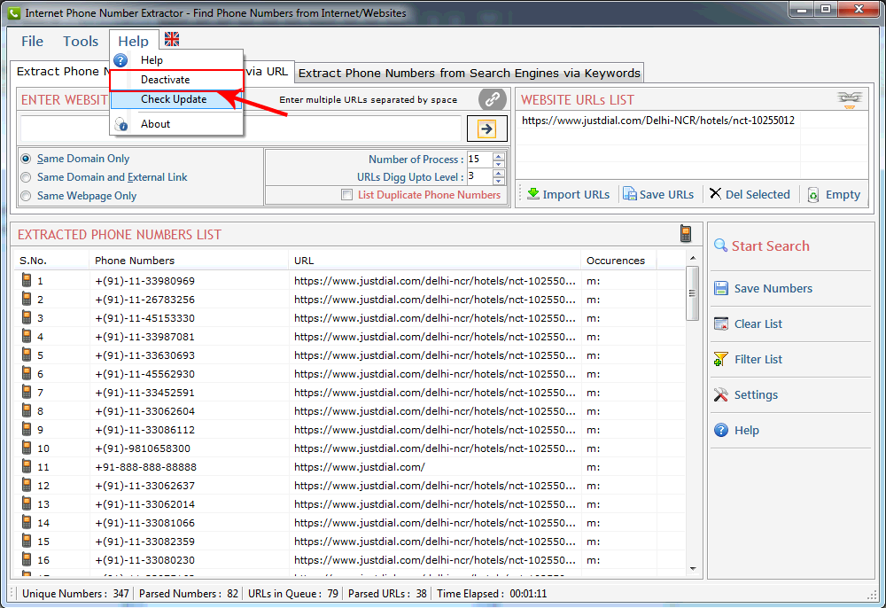Image resolution: width=886 pixels, height=608 pixels.
Task: Select phone number +(91)-11-26783256
Action: 144,300
